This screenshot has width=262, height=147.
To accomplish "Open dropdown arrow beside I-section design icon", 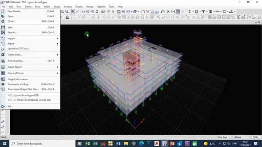I will pyautogui.click(x=193, y=11).
